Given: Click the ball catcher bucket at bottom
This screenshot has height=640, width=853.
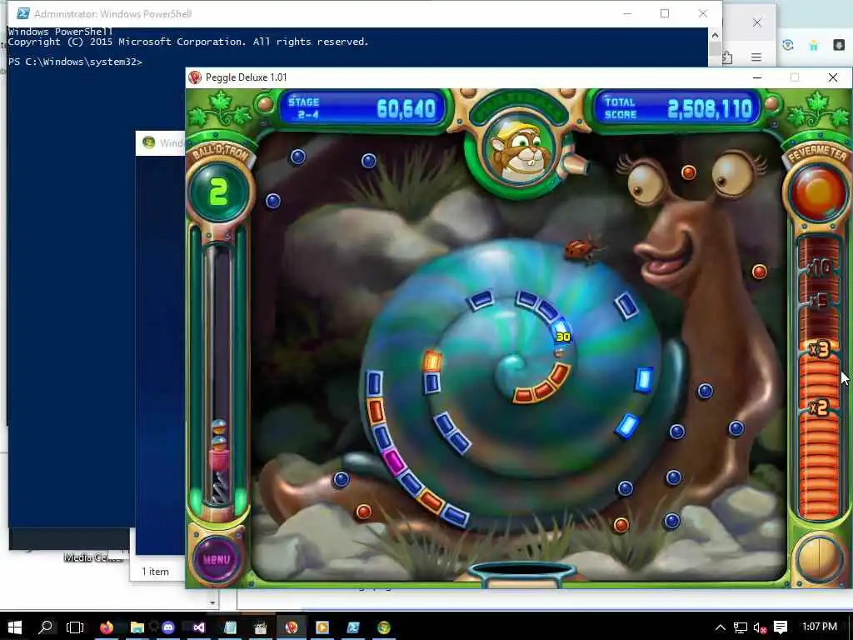Looking at the screenshot, I should pos(521,575).
